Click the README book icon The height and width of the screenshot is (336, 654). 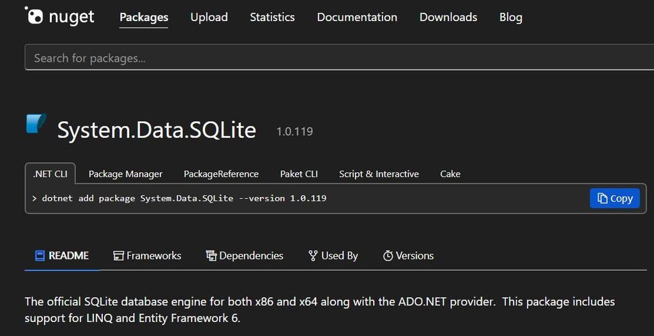coord(40,256)
